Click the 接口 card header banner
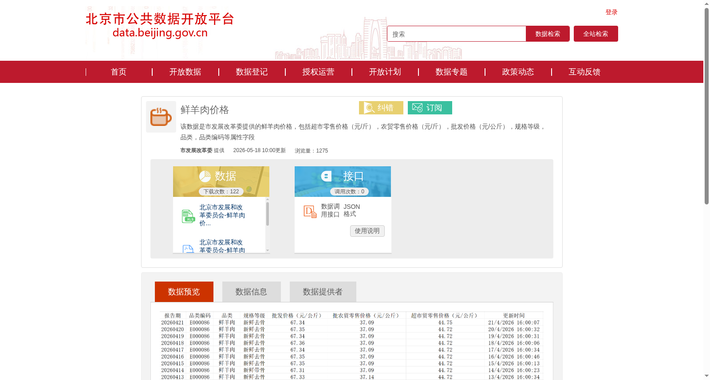Screen dimensions: 710x380 pos(343,181)
